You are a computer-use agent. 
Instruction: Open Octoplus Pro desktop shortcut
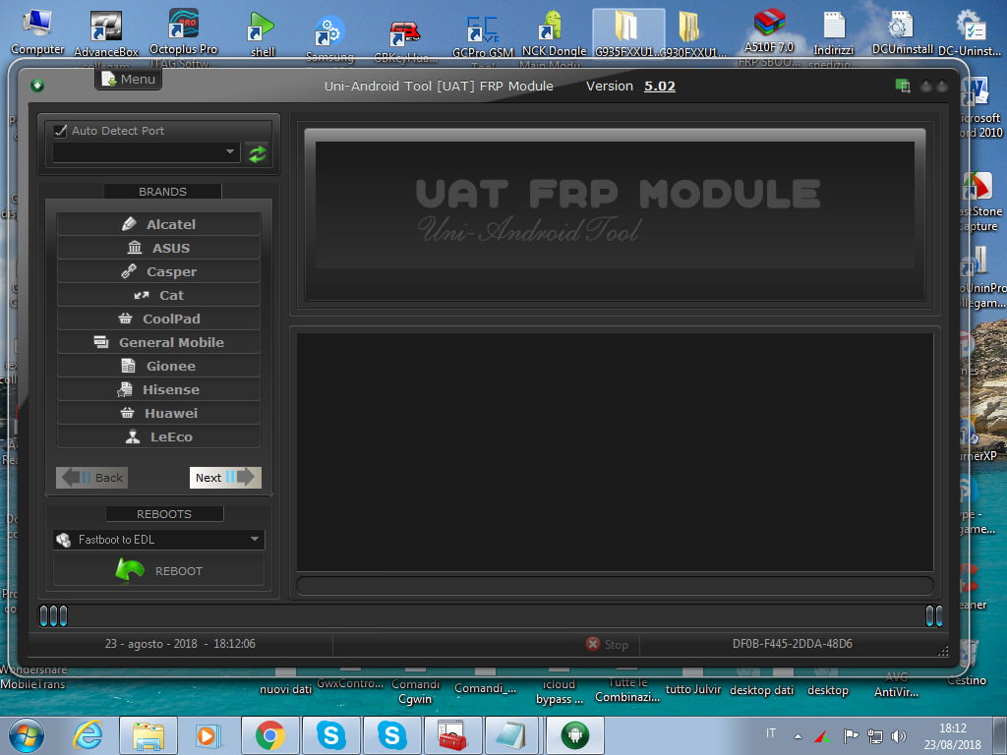183,33
